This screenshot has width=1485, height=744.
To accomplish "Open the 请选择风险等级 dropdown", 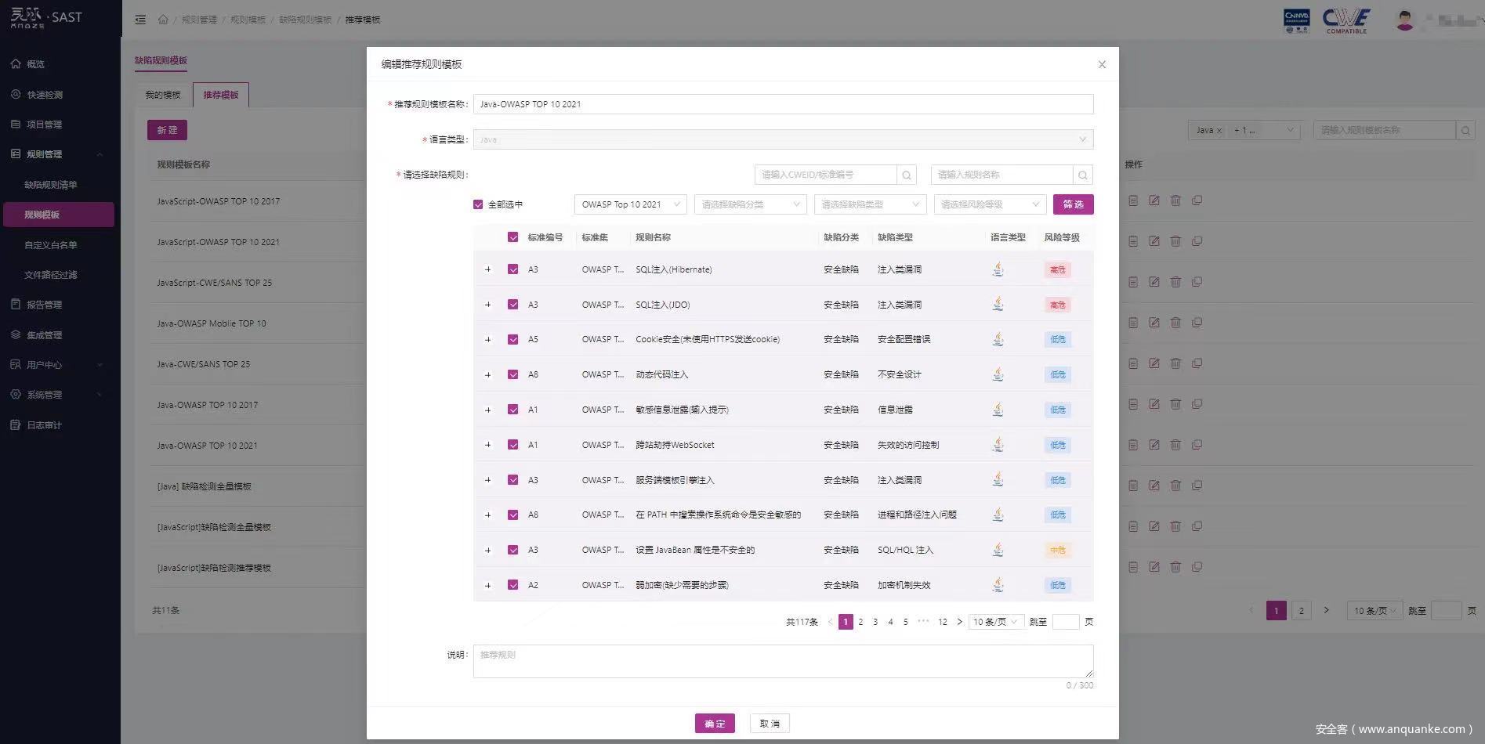I will tap(991, 204).
